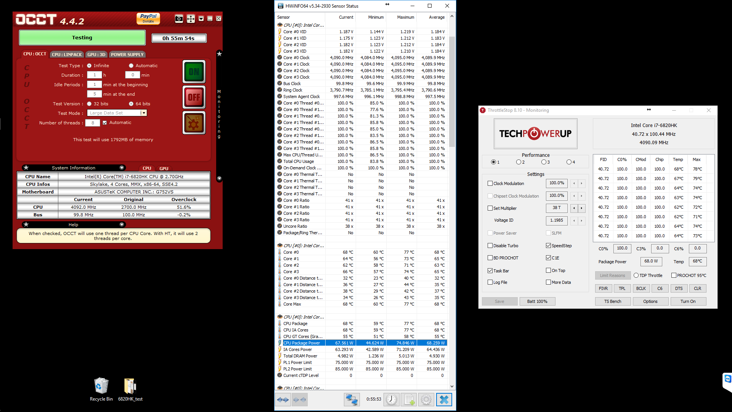Toggle the SpeedStep checkbox
The height and width of the screenshot is (412, 732).
548,246
